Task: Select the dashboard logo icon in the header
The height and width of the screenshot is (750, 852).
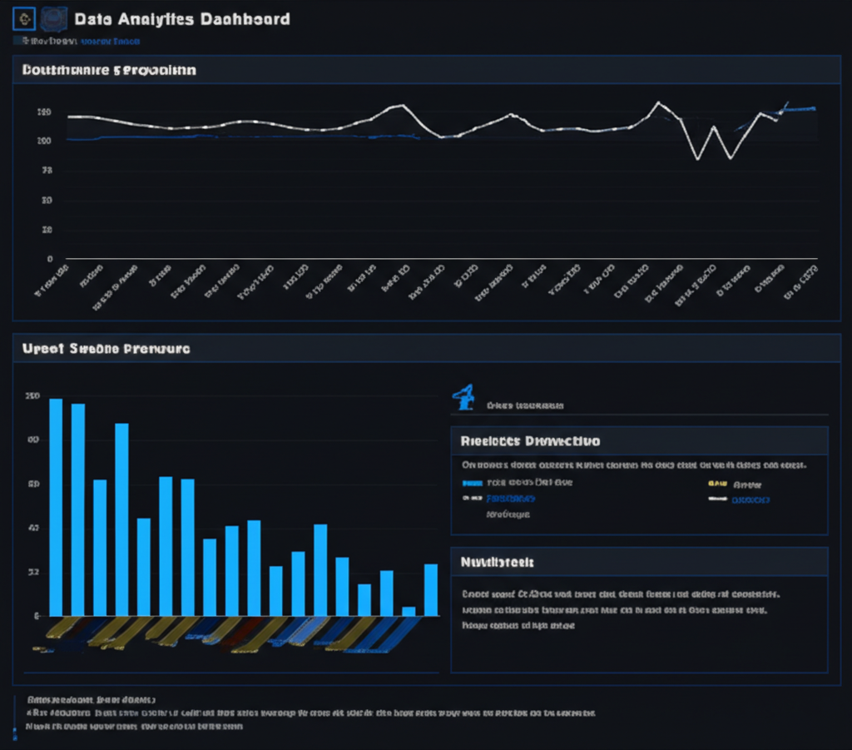Action: (54, 18)
